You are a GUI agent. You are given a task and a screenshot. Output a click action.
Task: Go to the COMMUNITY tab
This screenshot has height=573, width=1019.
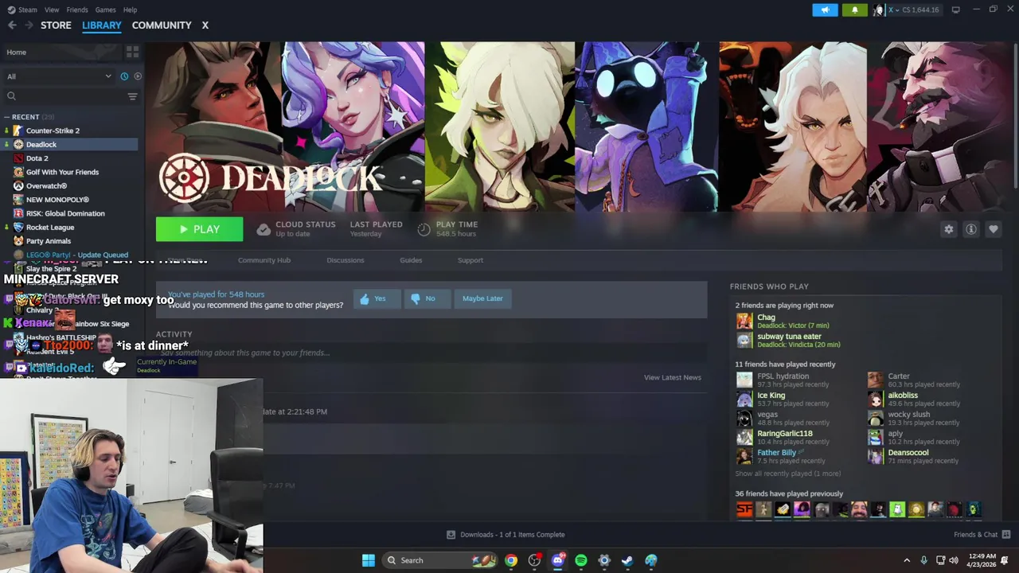[162, 25]
